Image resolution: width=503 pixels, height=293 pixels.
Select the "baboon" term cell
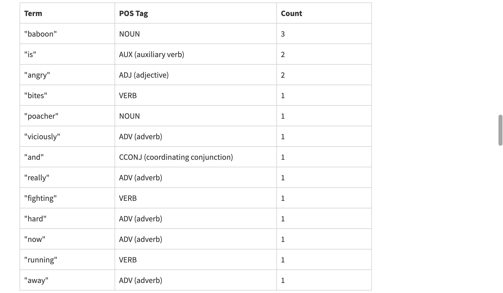point(40,34)
